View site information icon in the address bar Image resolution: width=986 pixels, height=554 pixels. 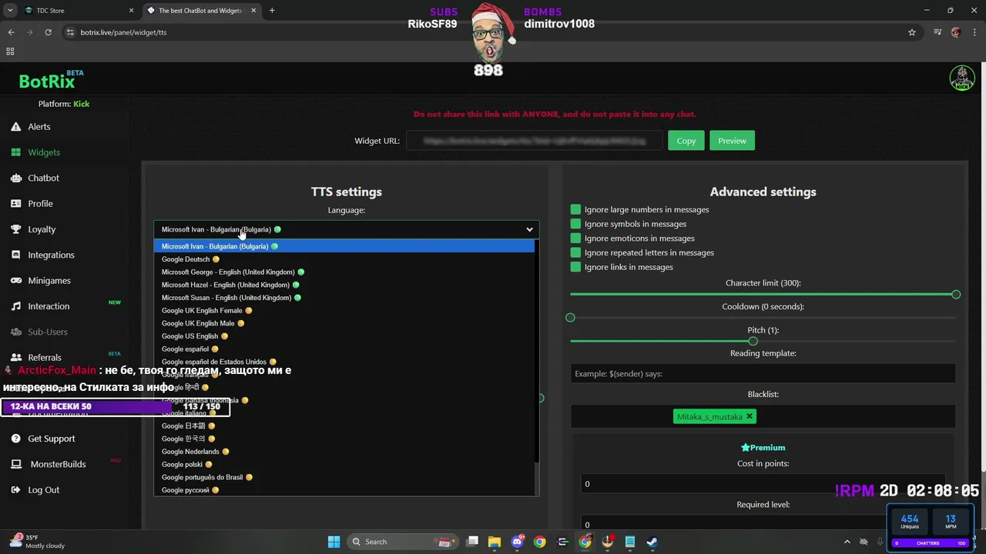tap(70, 32)
